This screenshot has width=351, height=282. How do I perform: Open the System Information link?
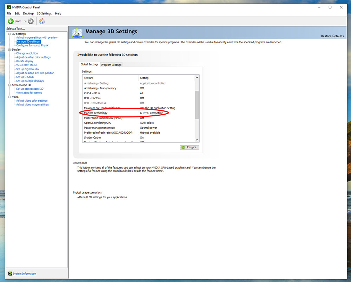25,274
